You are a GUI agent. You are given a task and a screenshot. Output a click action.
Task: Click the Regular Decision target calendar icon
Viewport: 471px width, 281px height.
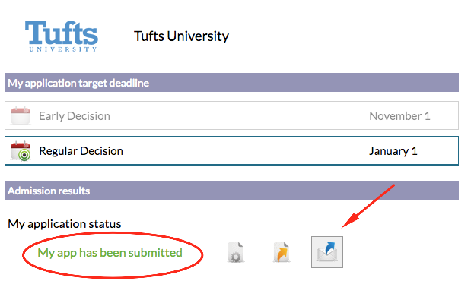[x=21, y=151]
